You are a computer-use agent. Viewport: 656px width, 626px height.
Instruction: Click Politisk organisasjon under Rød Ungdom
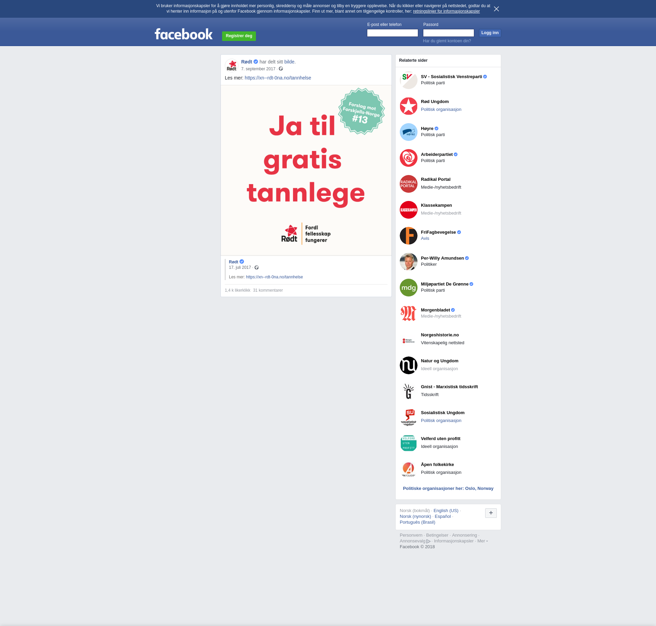click(x=441, y=110)
